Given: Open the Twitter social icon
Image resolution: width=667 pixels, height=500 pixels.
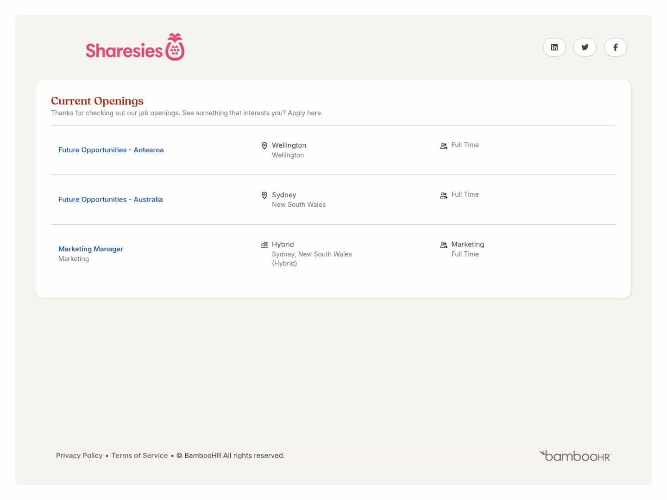Looking at the screenshot, I should [585, 47].
